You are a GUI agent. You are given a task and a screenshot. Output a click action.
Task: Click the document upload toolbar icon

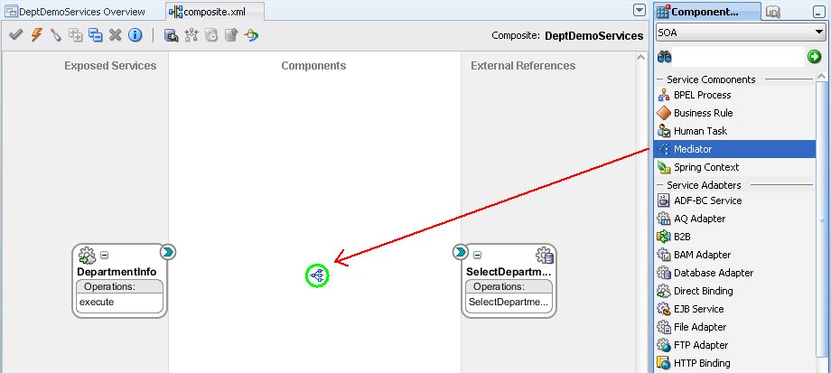(x=231, y=35)
